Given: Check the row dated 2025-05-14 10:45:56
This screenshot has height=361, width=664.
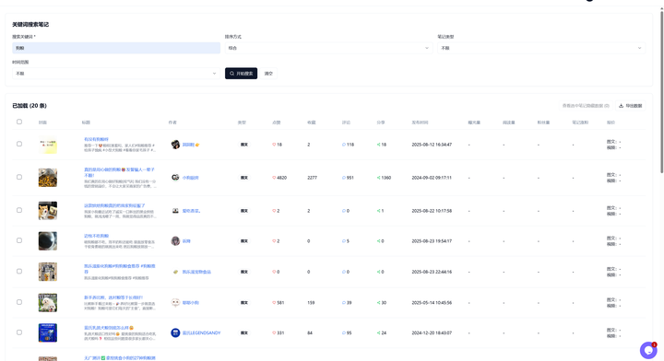Looking at the screenshot, I should click(x=19, y=302).
